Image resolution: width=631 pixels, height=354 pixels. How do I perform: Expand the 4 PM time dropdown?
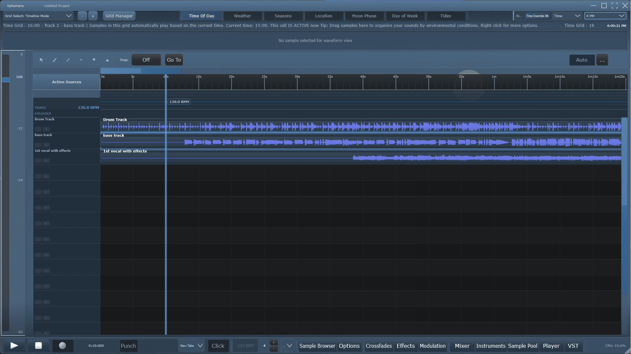605,16
